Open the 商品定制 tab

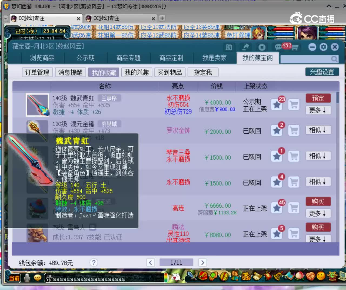(x=171, y=58)
